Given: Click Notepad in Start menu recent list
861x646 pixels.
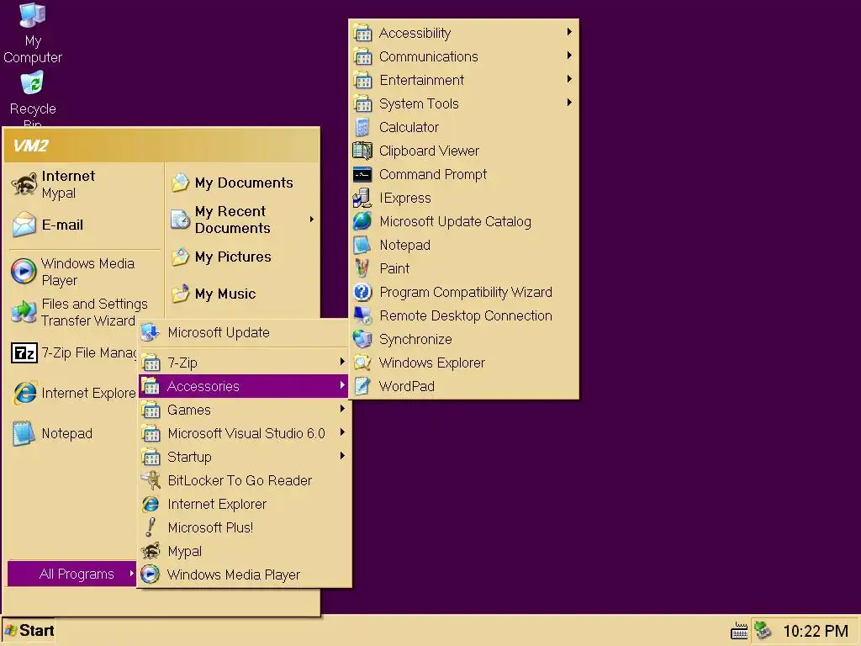Looking at the screenshot, I should pyautogui.click(x=71, y=433).
